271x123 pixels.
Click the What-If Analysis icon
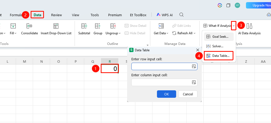(x=205, y=26)
